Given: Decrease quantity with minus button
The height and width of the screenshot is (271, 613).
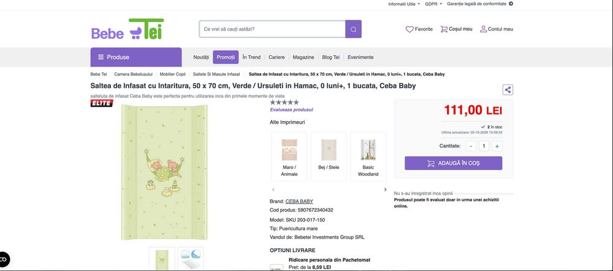Looking at the screenshot, I should coord(471,146).
